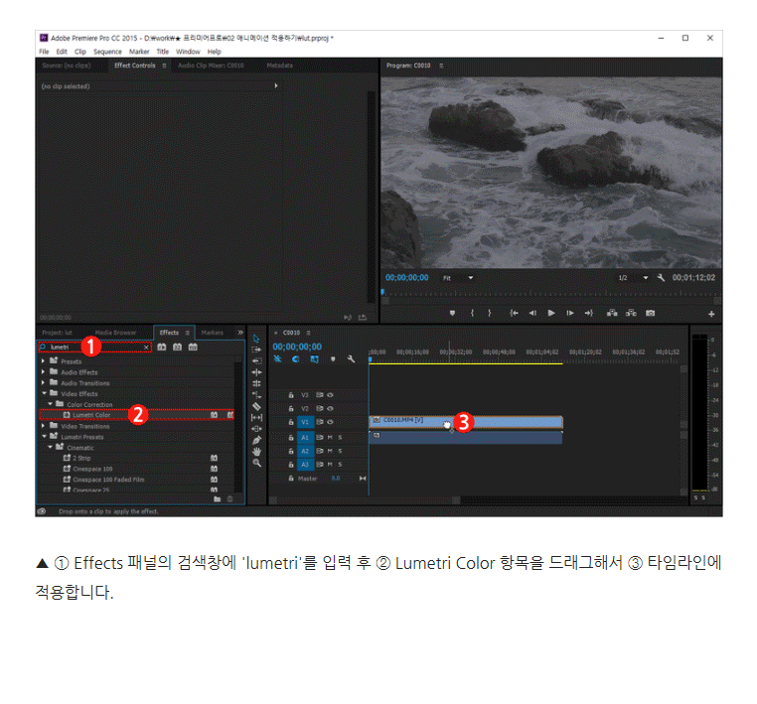
Task: Expand Audio Transitions folder
Action: click(43, 382)
